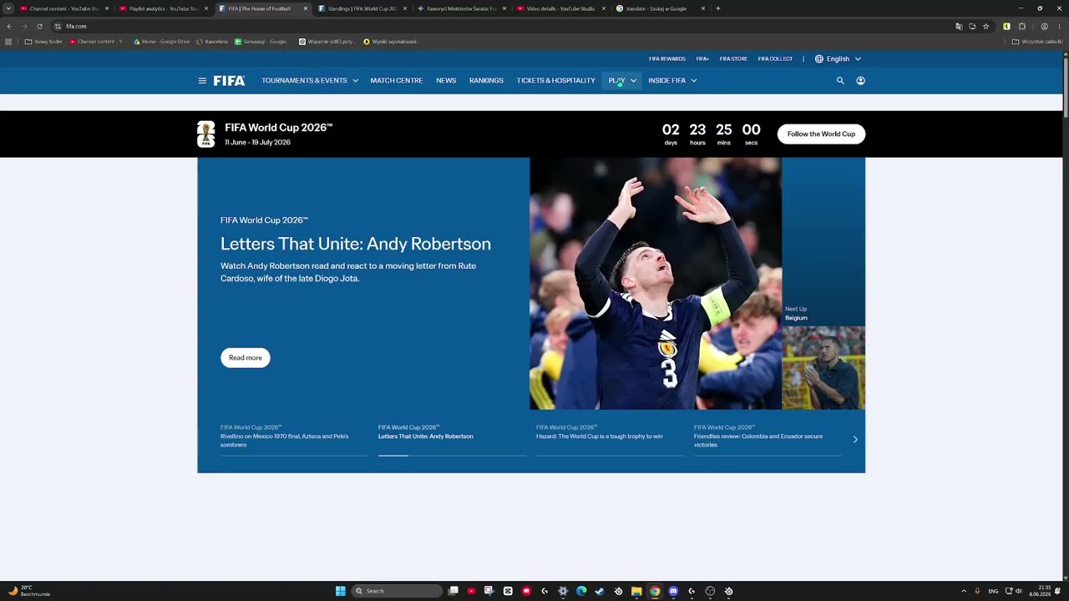Open the tab search dropdown in Chrome
Viewport: 1069px width, 601px height.
(x=8, y=8)
